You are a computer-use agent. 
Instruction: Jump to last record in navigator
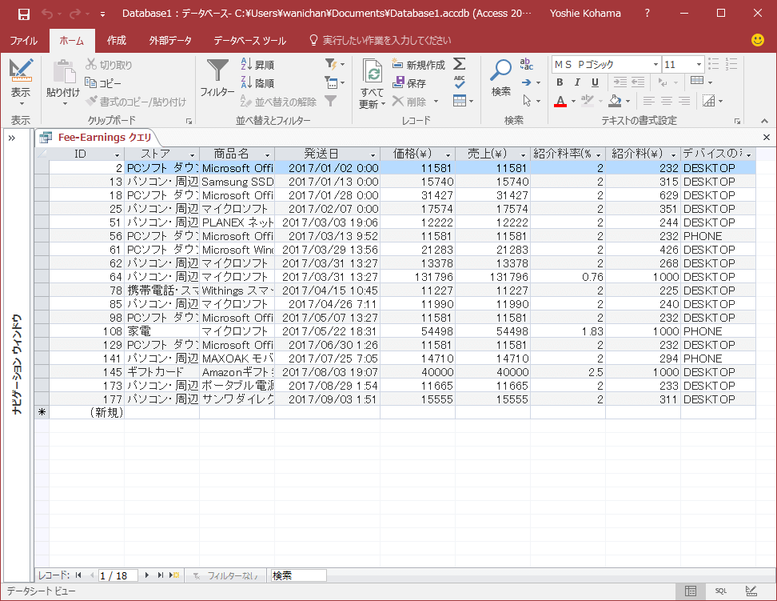(160, 575)
